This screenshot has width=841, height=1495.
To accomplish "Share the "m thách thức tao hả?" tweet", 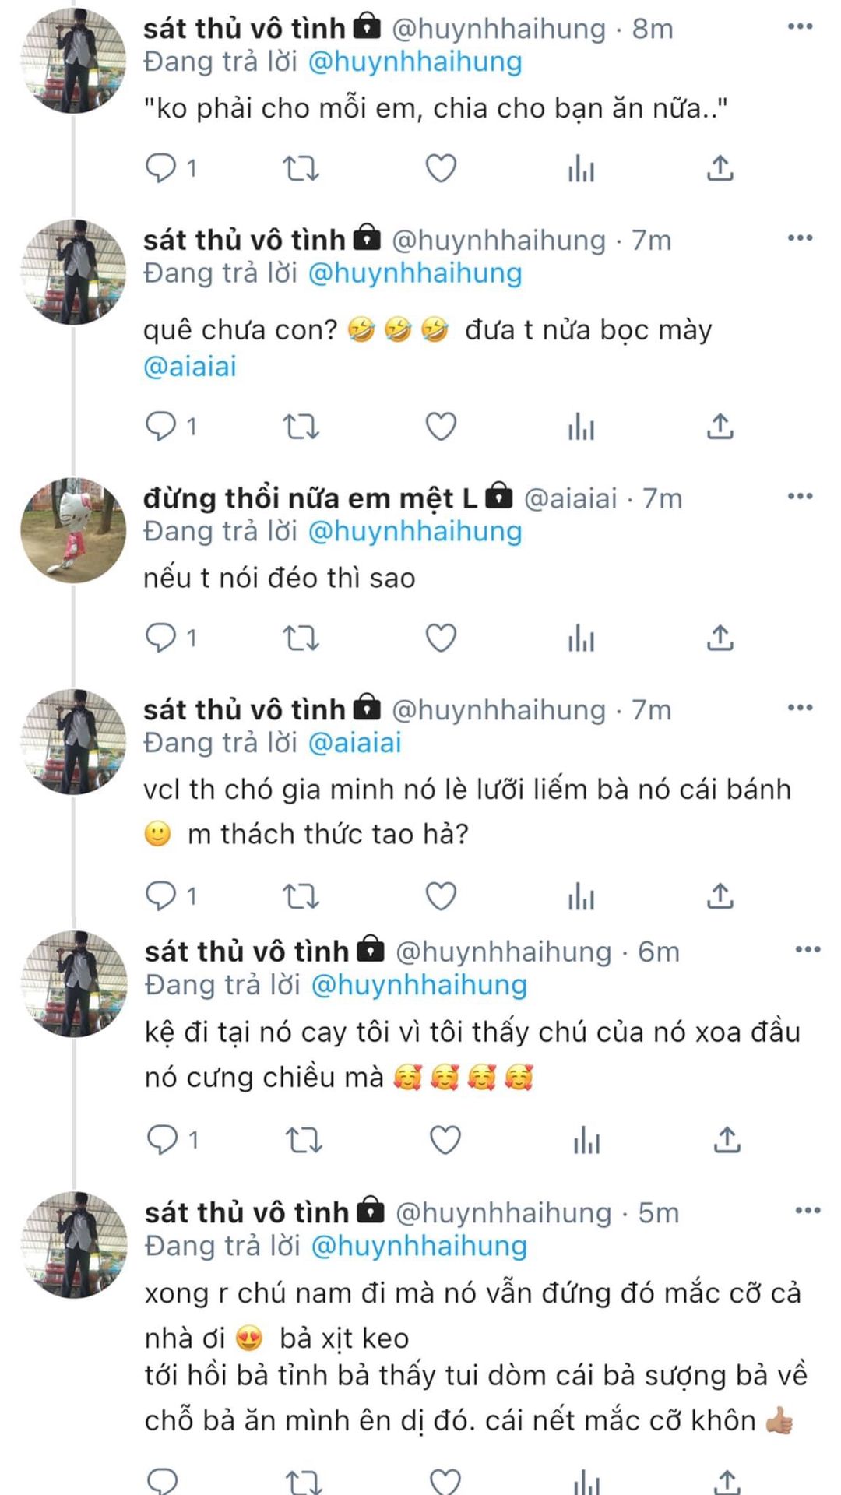I will [x=720, y=896].
